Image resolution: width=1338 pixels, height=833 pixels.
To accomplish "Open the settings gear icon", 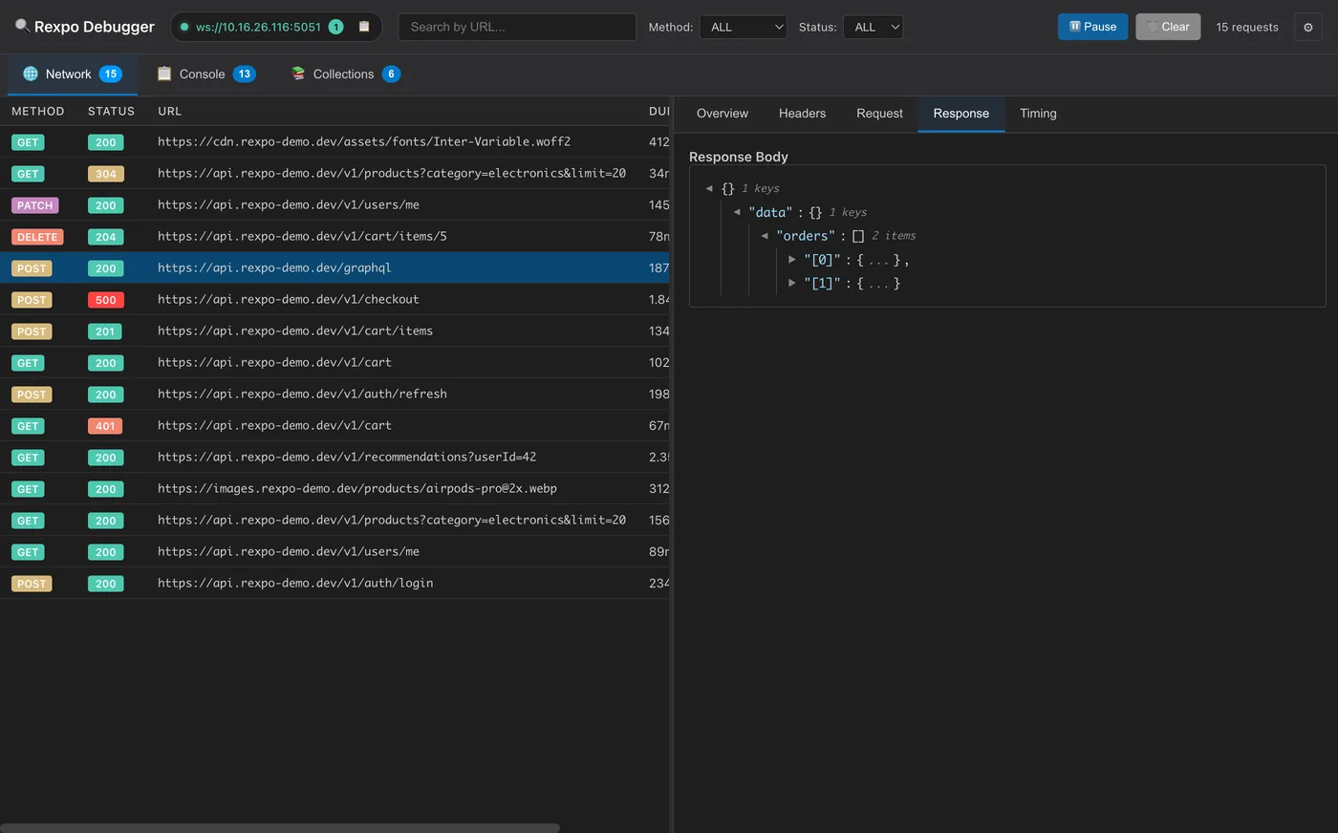I will 1308,27.
